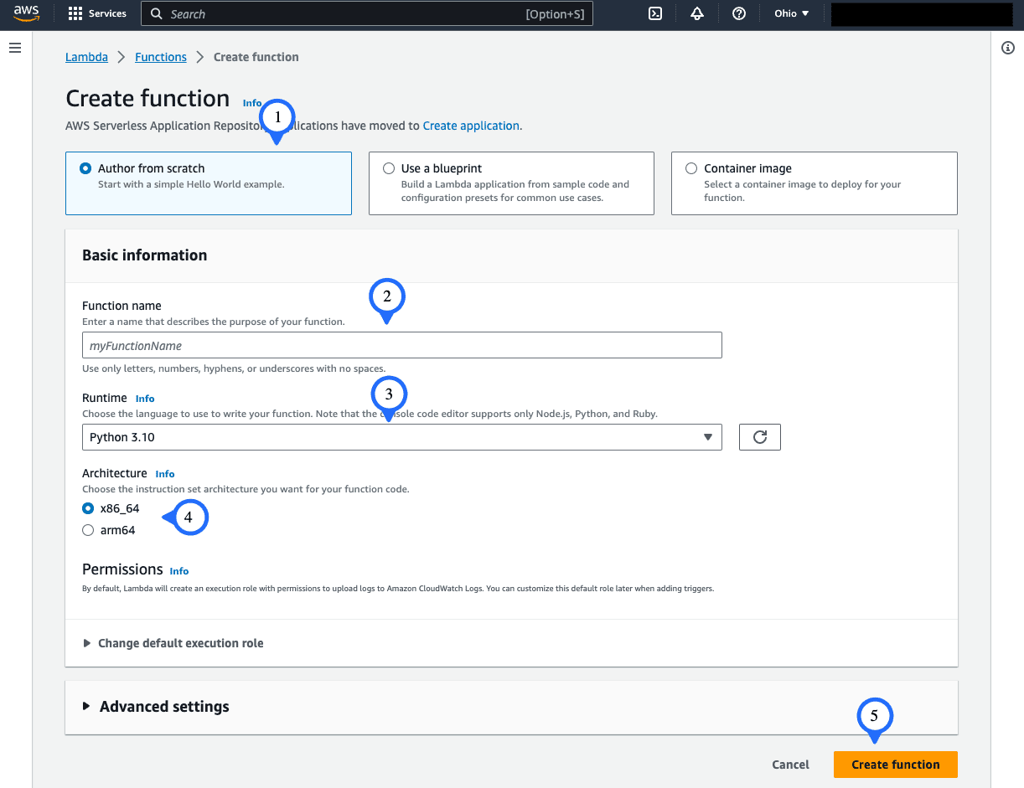Select Use a blueprint option
This screenshot has width=1024, height=788.
coord(389,168)
